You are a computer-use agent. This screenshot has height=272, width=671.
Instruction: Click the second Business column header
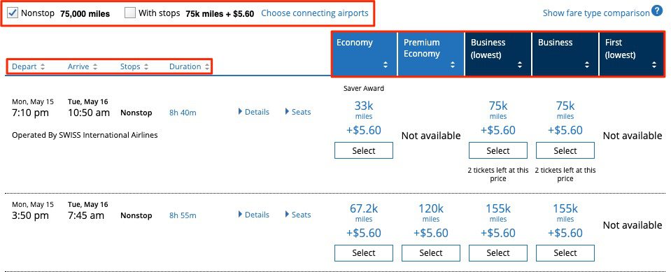pyautogui.click(x=565, y=53)
